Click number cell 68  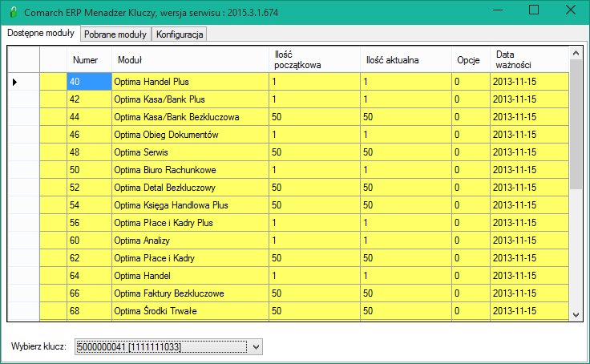90,311
